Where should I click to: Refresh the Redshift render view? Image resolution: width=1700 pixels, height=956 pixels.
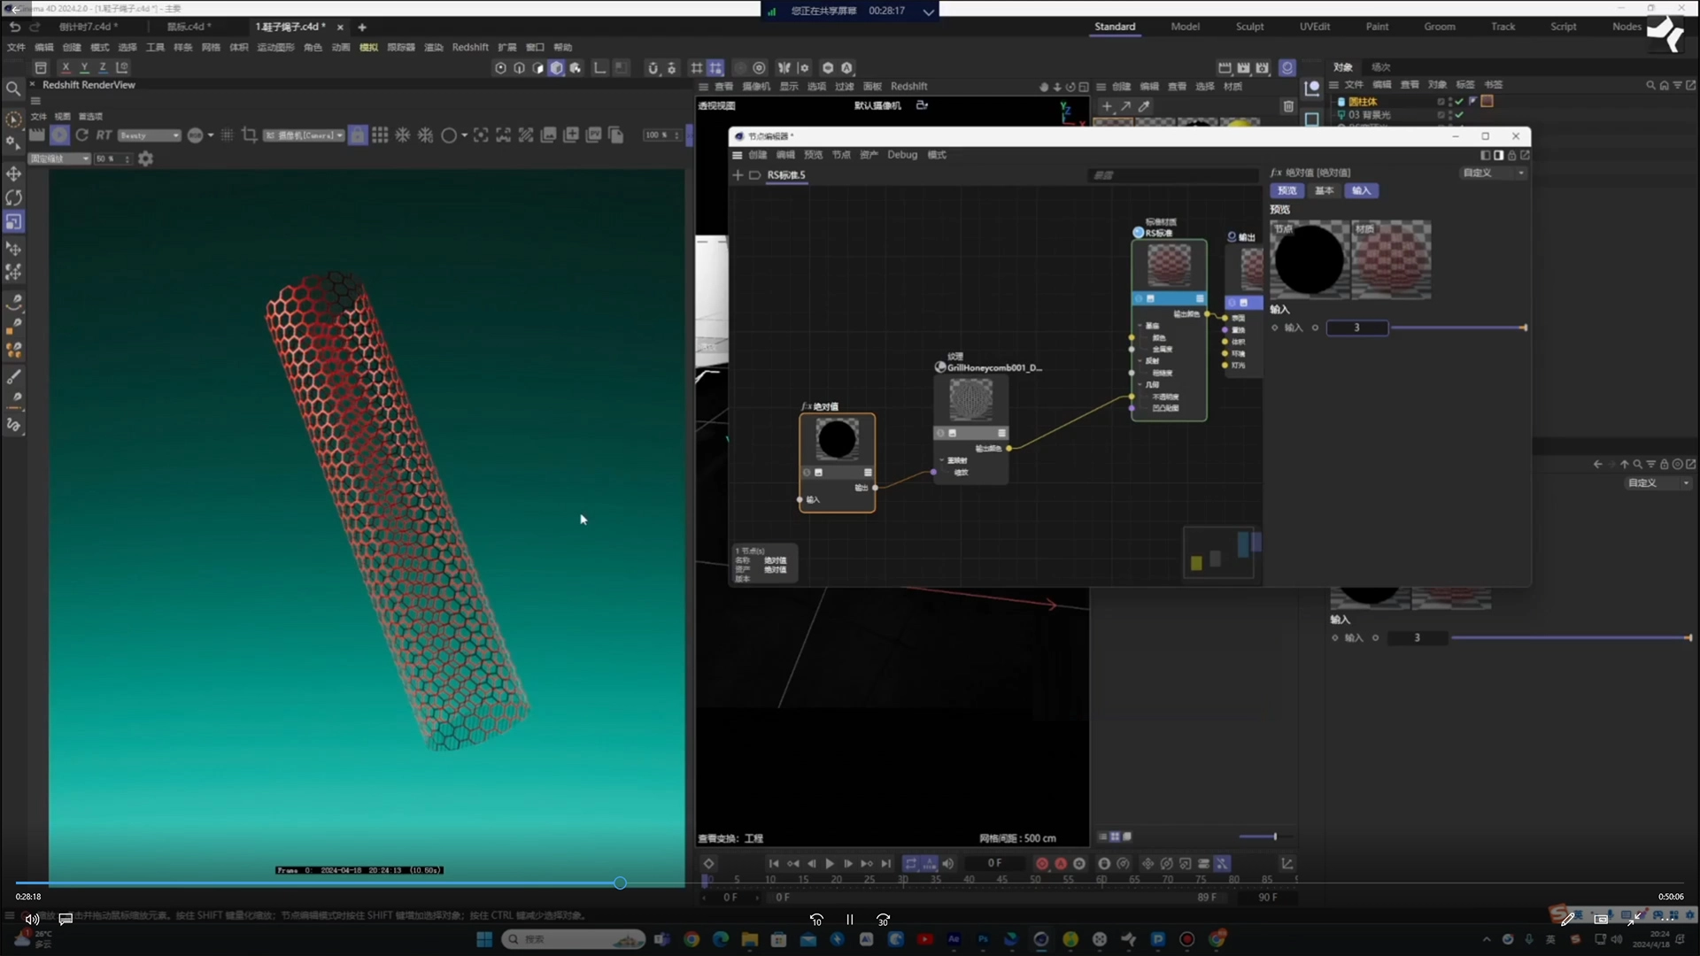[x=81, y=135]
